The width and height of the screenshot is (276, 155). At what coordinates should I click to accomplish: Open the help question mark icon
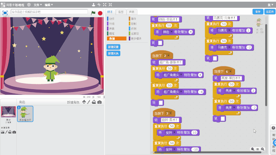coord(273,128)
